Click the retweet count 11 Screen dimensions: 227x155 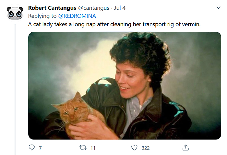93,148
